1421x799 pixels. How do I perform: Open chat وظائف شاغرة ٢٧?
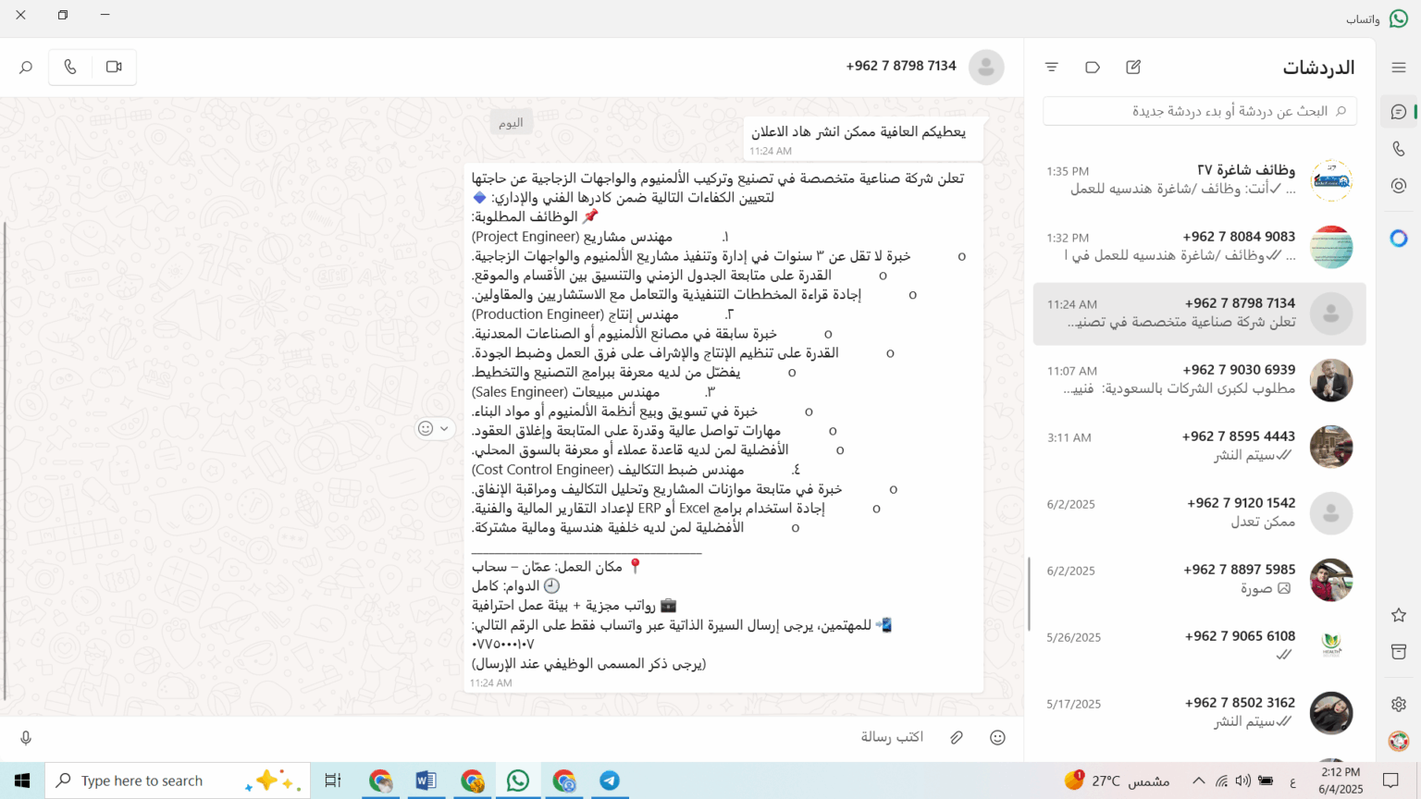point(1199,180)
